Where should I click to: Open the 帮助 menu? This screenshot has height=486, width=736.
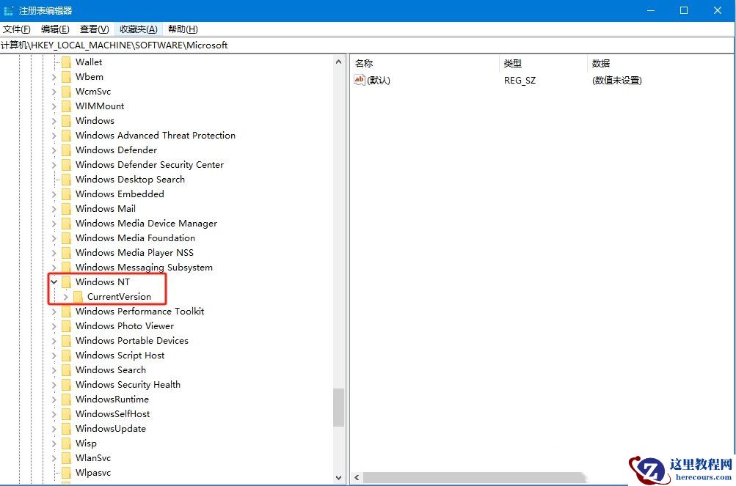tap(181, 29)
